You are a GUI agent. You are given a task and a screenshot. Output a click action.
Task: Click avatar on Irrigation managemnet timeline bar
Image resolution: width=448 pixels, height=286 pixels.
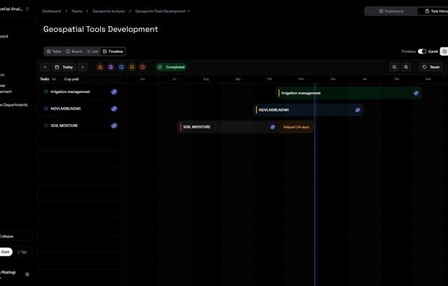pos(416,93)
